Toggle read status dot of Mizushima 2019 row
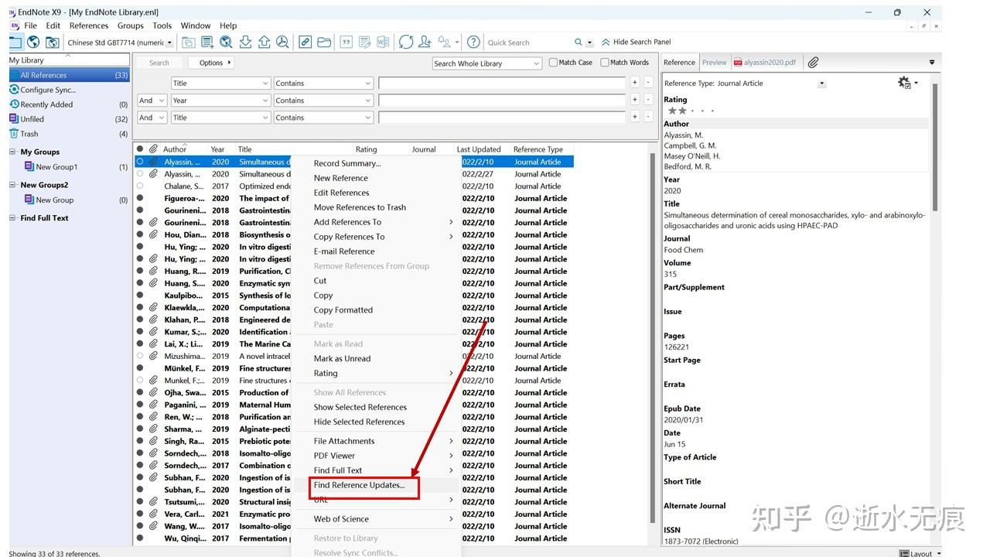This screenshot has width=990, height=557. (x=140, y=357)
